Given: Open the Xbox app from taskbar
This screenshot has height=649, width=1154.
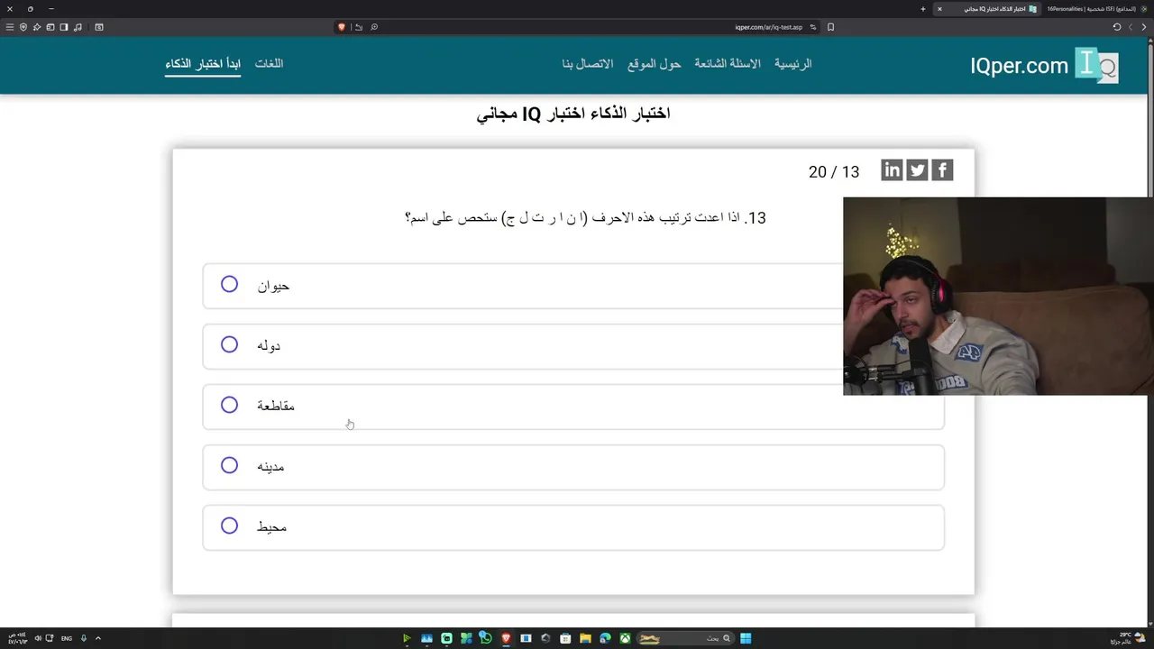Looking at the screenshot, I should click(625, 638).
